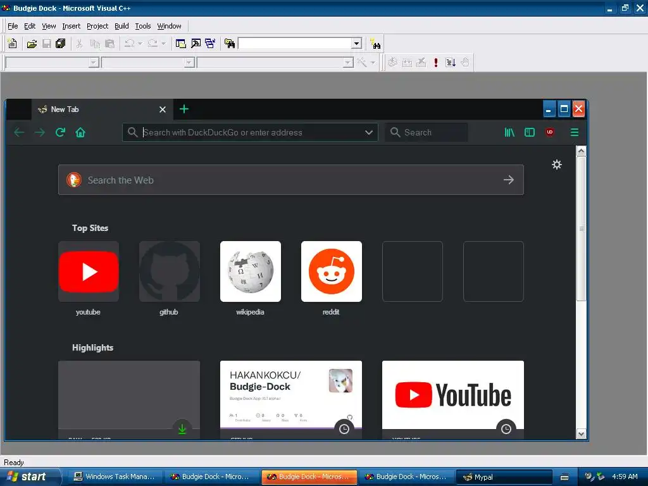
Task: Click the Search the Web field
Action: (291, 180)
